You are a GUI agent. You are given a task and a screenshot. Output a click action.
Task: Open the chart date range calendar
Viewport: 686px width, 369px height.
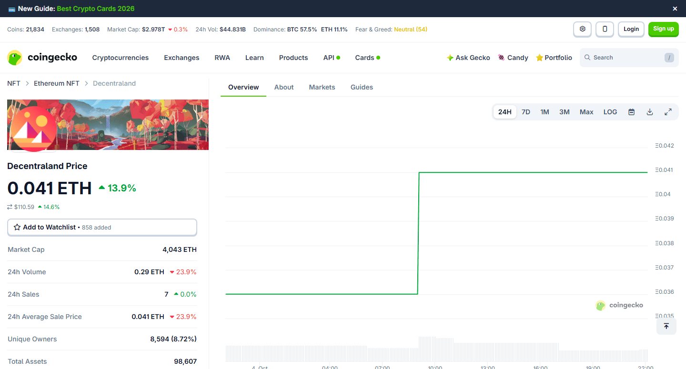(631, 112)
